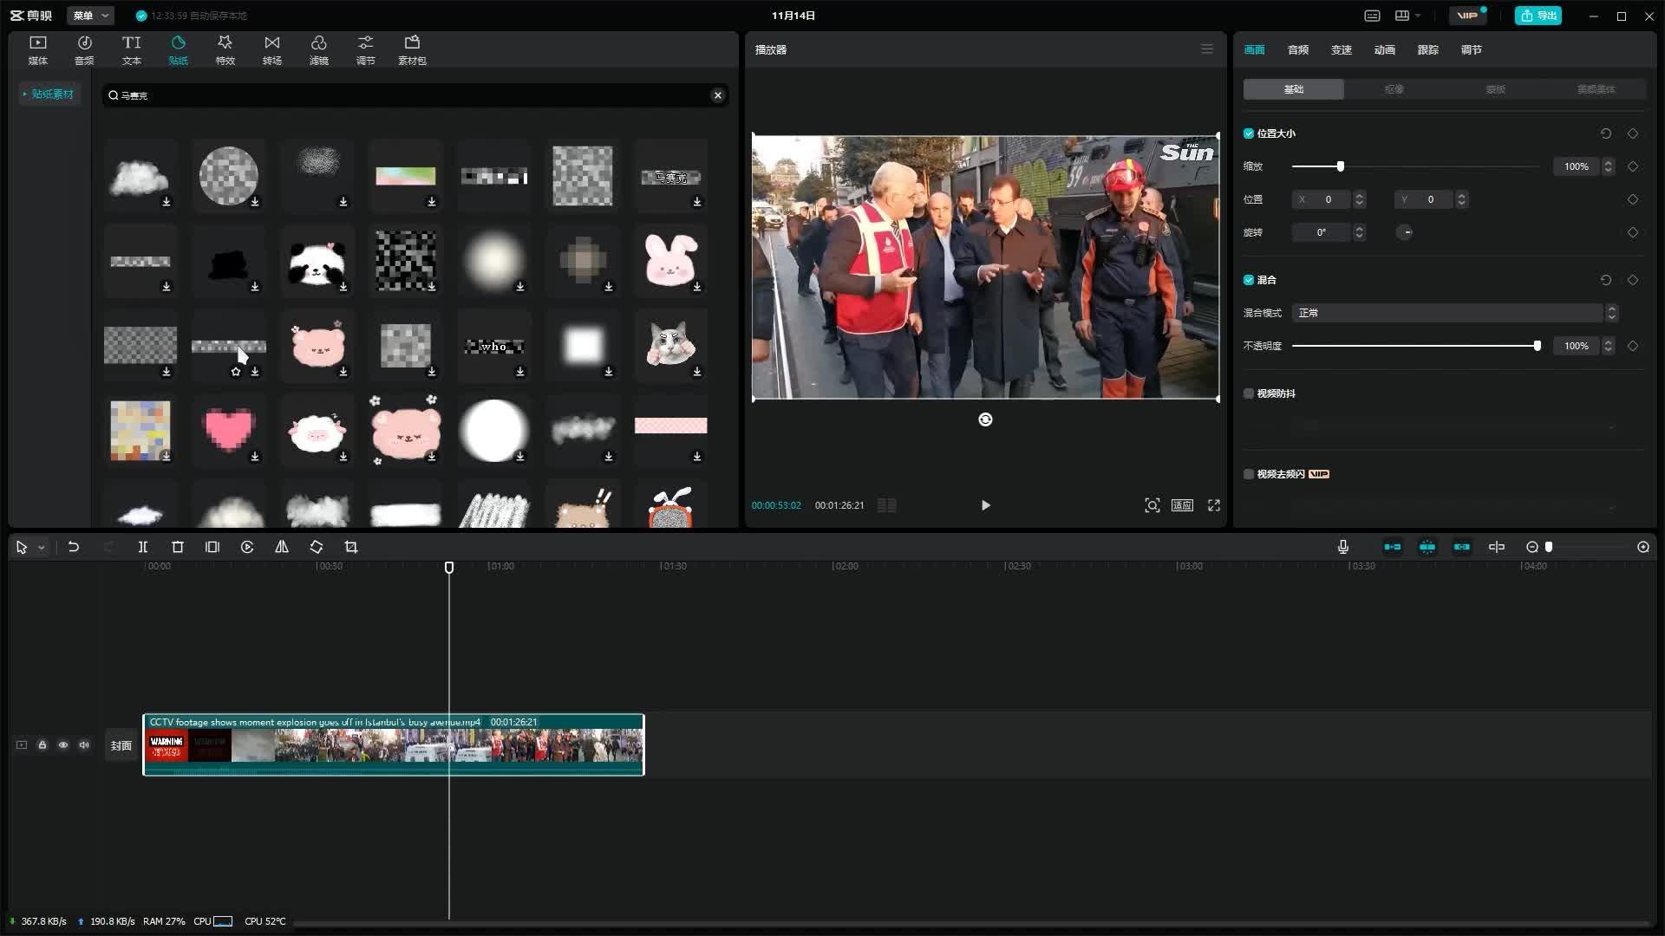Toggle the Position & Size (位置大小) checkbox

click(x=1249, y=133)
